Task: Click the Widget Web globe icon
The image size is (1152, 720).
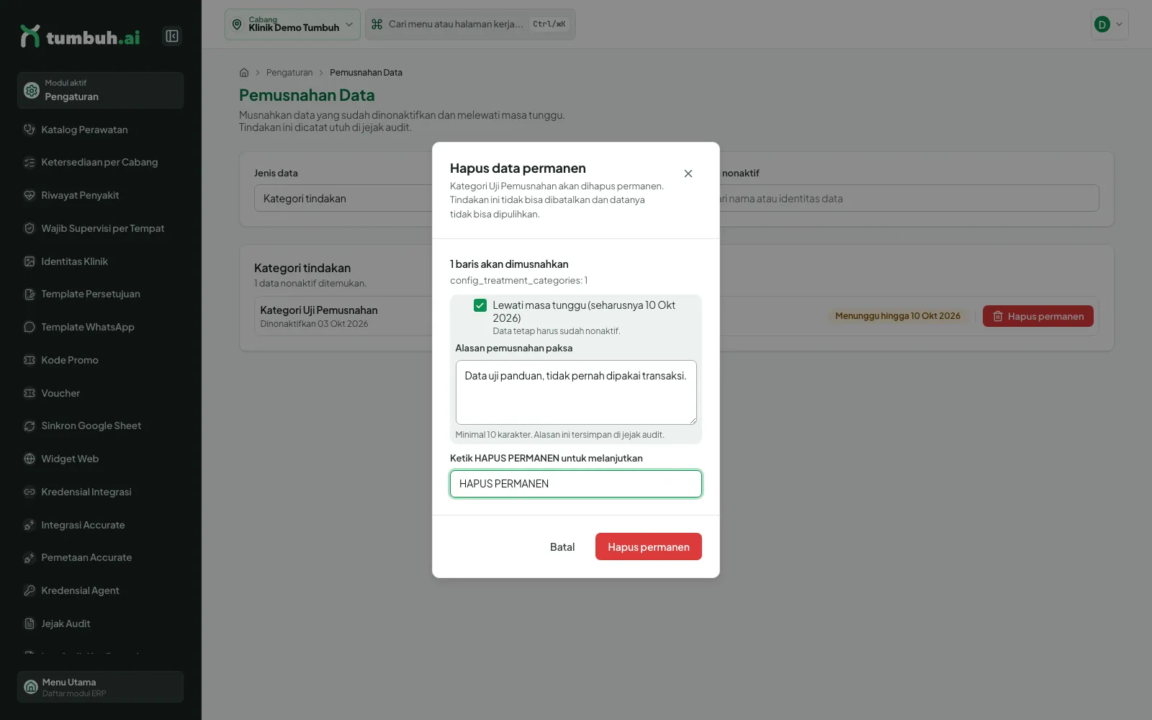Action: [30, 459]
